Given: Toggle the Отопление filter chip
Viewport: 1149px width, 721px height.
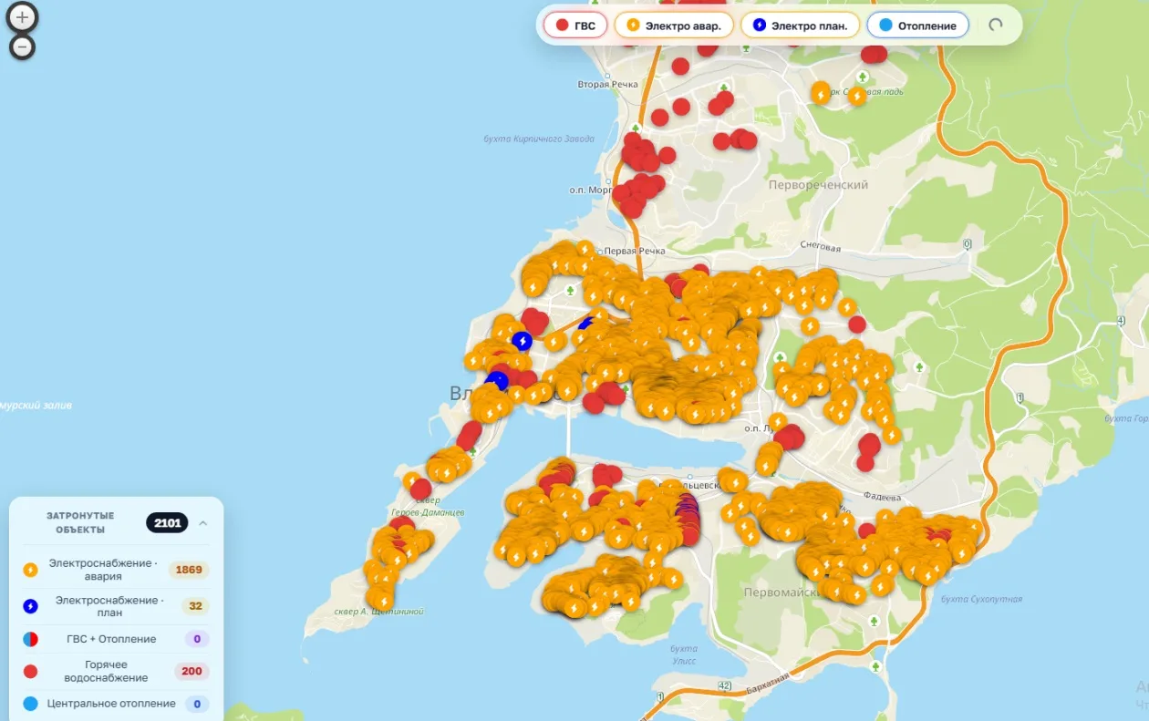Looking at the screenshot, I should (x=917, y=26).
